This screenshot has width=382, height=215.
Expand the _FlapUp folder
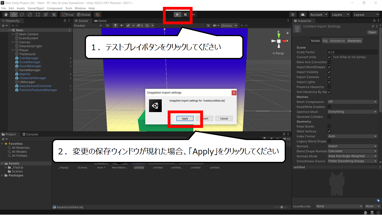[6, 168]
